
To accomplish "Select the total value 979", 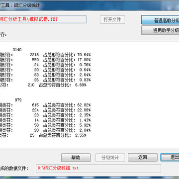I will (18, 100).
